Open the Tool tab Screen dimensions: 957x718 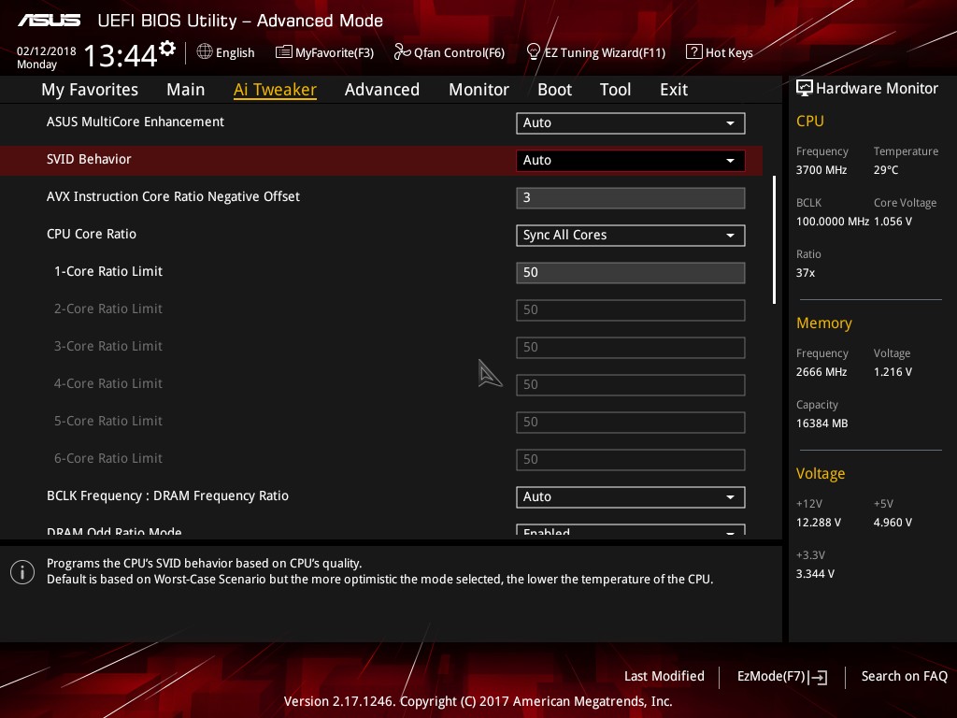coord(615,90)
